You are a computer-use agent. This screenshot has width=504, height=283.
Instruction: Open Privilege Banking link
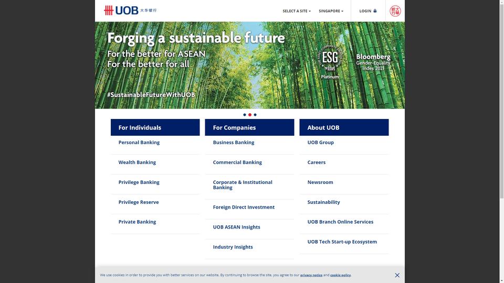pyautogui.click(x=139, y=182)
